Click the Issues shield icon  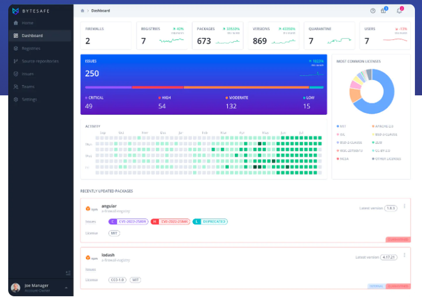(16, 74)
